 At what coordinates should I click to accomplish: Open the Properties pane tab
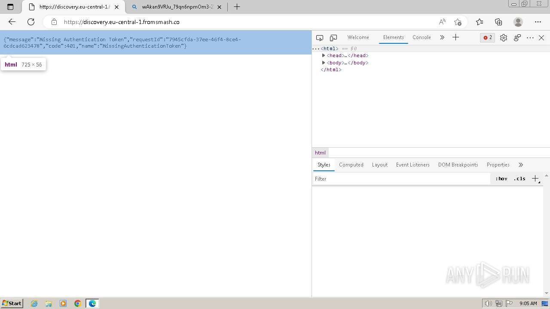tap(498, 165)
